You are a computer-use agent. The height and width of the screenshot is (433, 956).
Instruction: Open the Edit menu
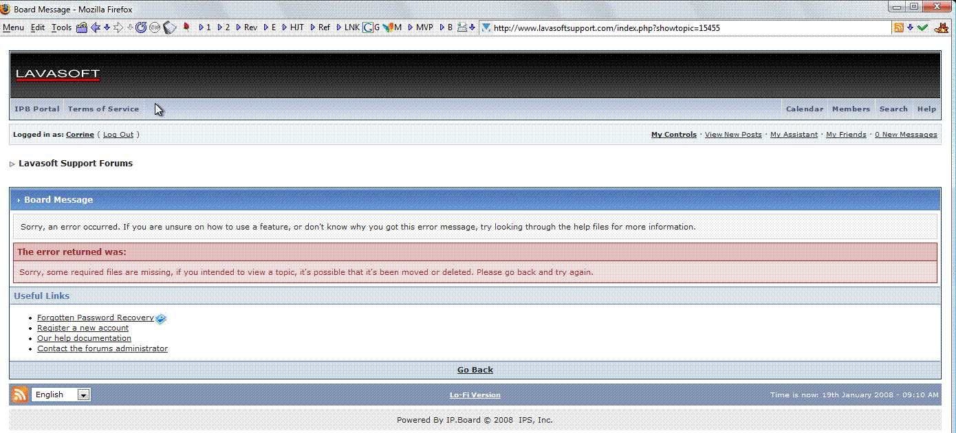38,27
